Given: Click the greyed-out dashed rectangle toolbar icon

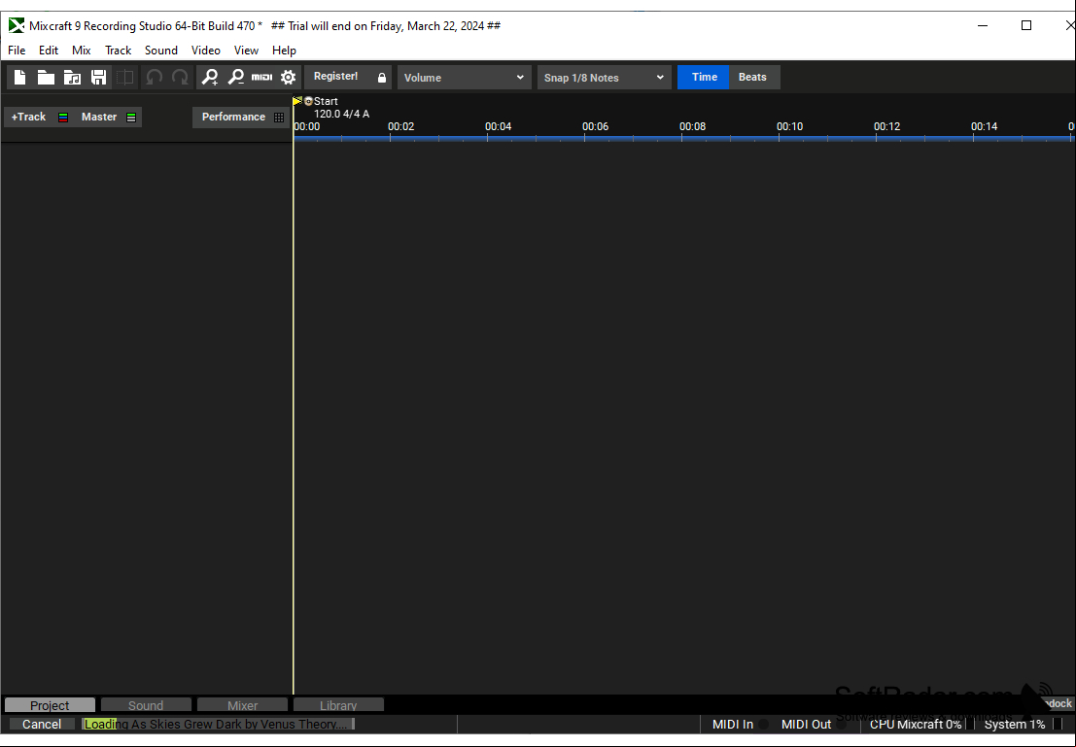Looking at the screenshot, I should [x=124, y=78].
